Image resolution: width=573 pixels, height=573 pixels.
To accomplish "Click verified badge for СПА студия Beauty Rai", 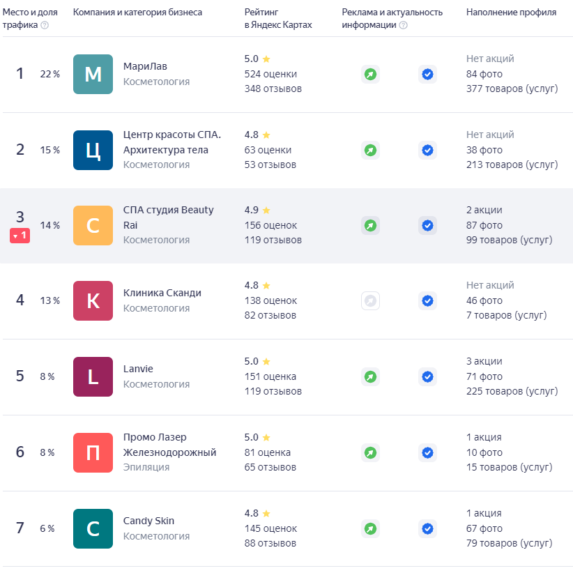I will point(427,225).
